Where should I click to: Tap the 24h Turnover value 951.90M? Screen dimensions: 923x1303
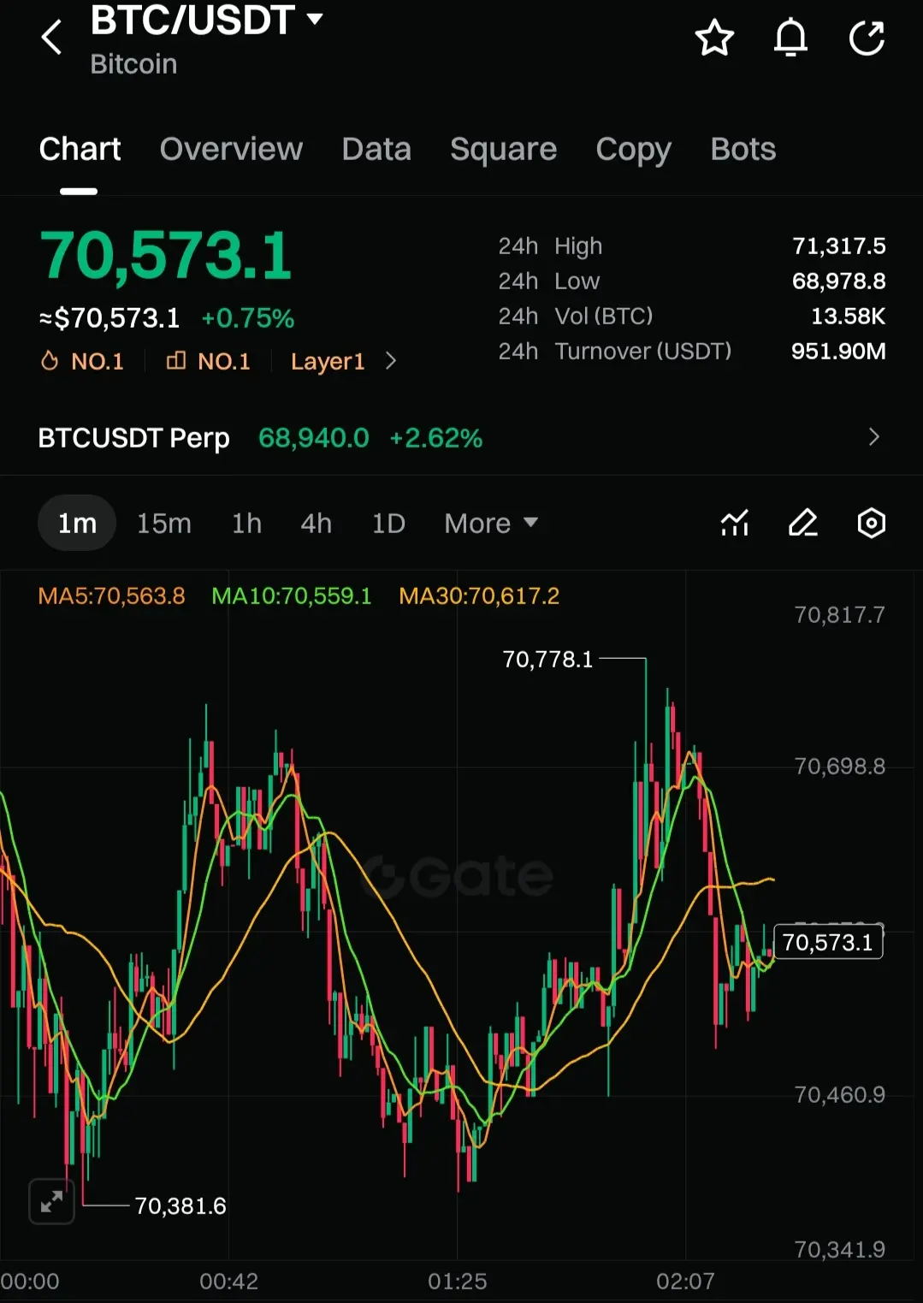838,352
